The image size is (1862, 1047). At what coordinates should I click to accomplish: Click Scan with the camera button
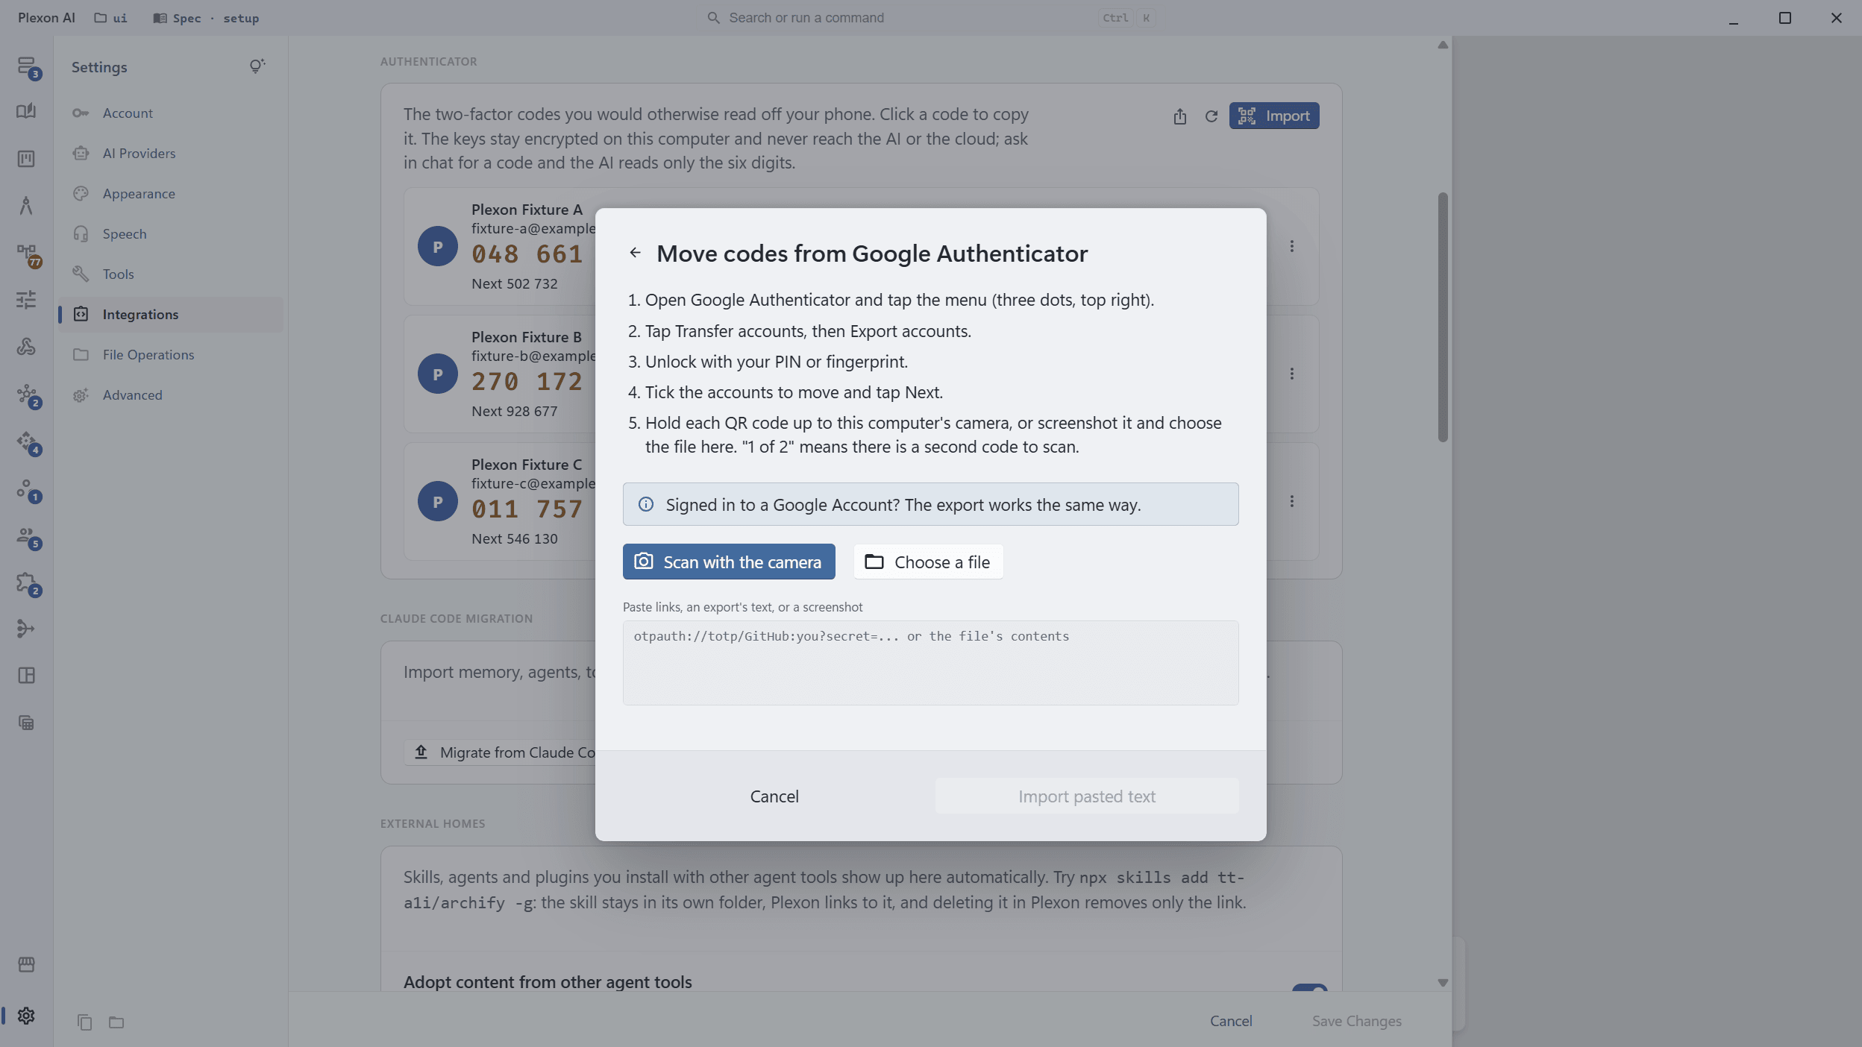click(x=729, y=562)
